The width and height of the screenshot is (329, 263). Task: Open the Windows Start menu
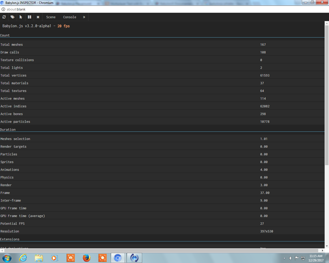[7, 258]
